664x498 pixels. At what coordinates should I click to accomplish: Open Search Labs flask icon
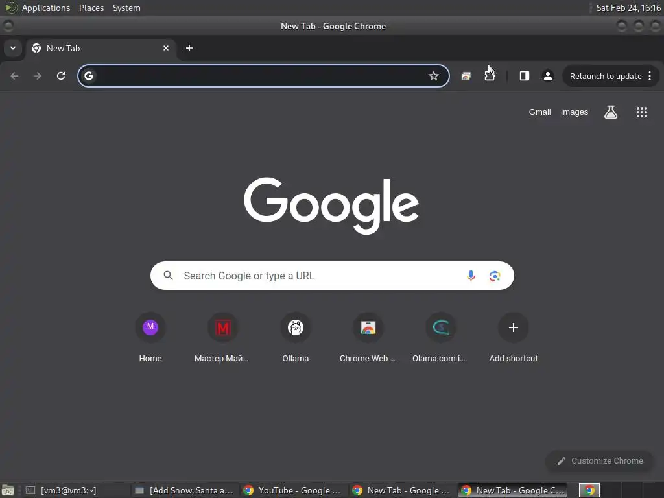610,112
